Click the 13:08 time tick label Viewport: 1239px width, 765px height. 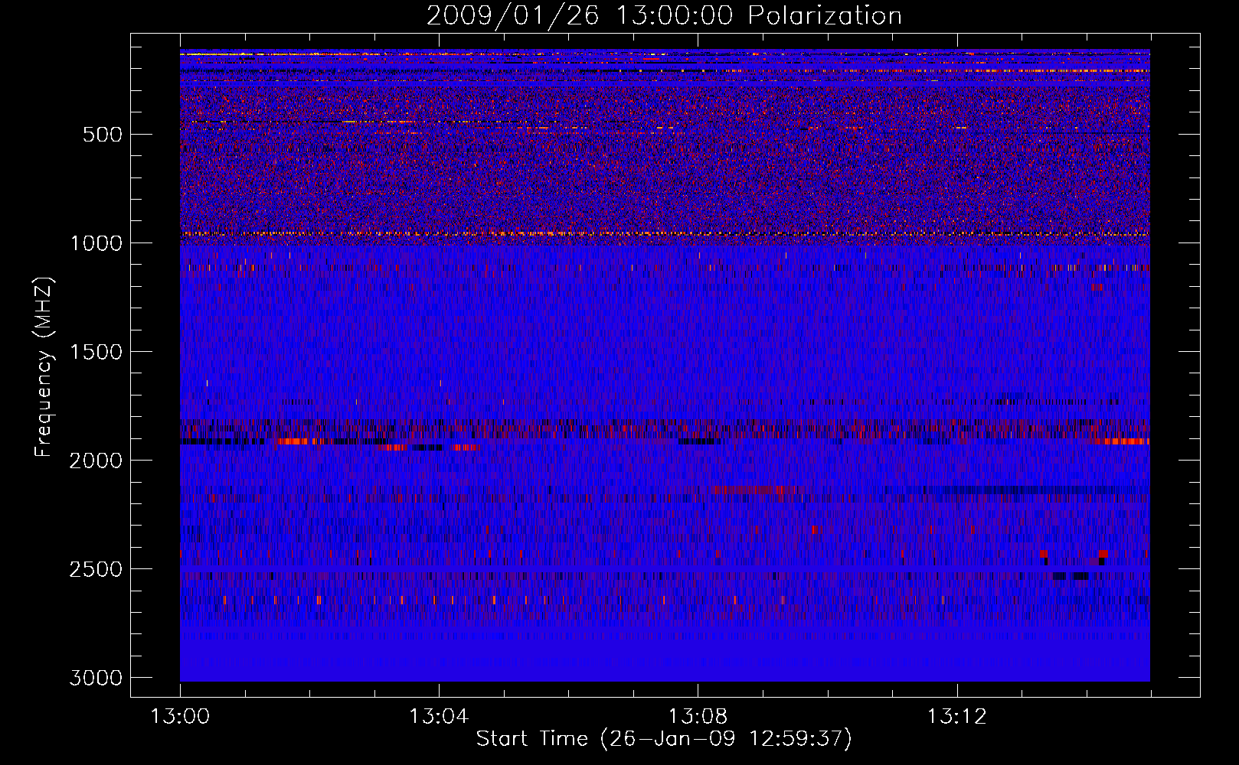pyautogui.click(x=698, y=717)
